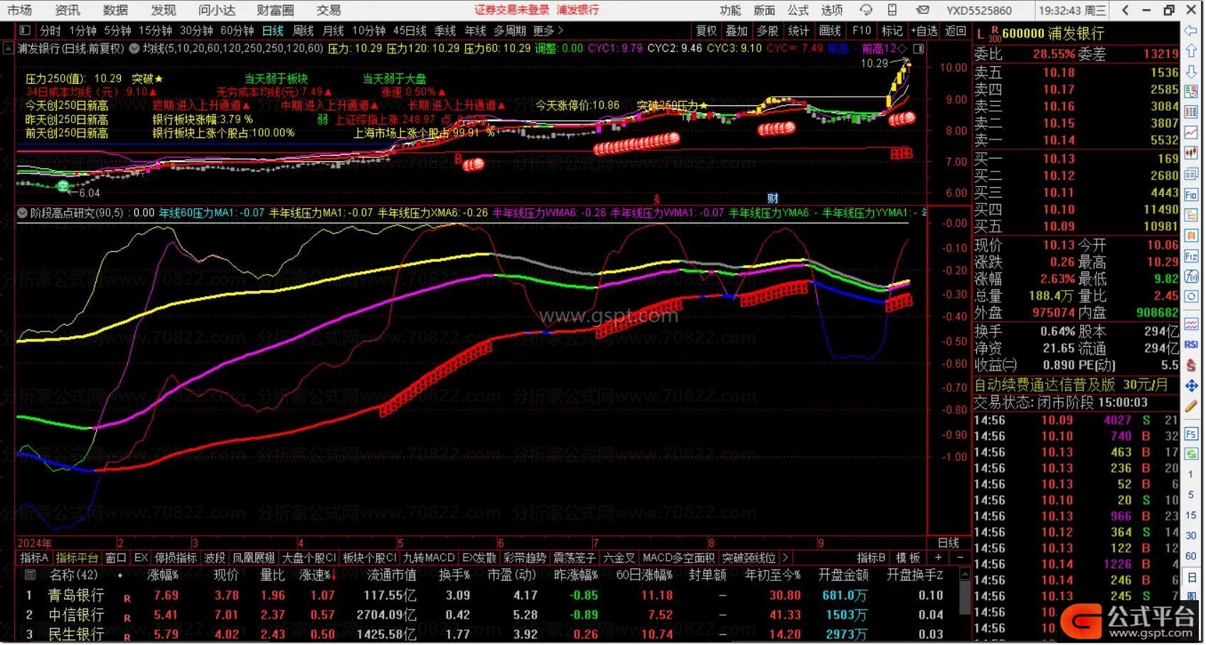Click the pencil draw icon in sidebar

pos(1191,406)
